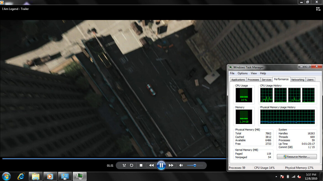Open the Windows Start menu
The width and height of the screenshot is (323, 181).
[6, 176]
